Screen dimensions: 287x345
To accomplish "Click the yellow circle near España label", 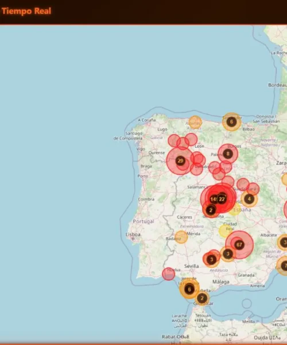I will (x=234, y=209).
